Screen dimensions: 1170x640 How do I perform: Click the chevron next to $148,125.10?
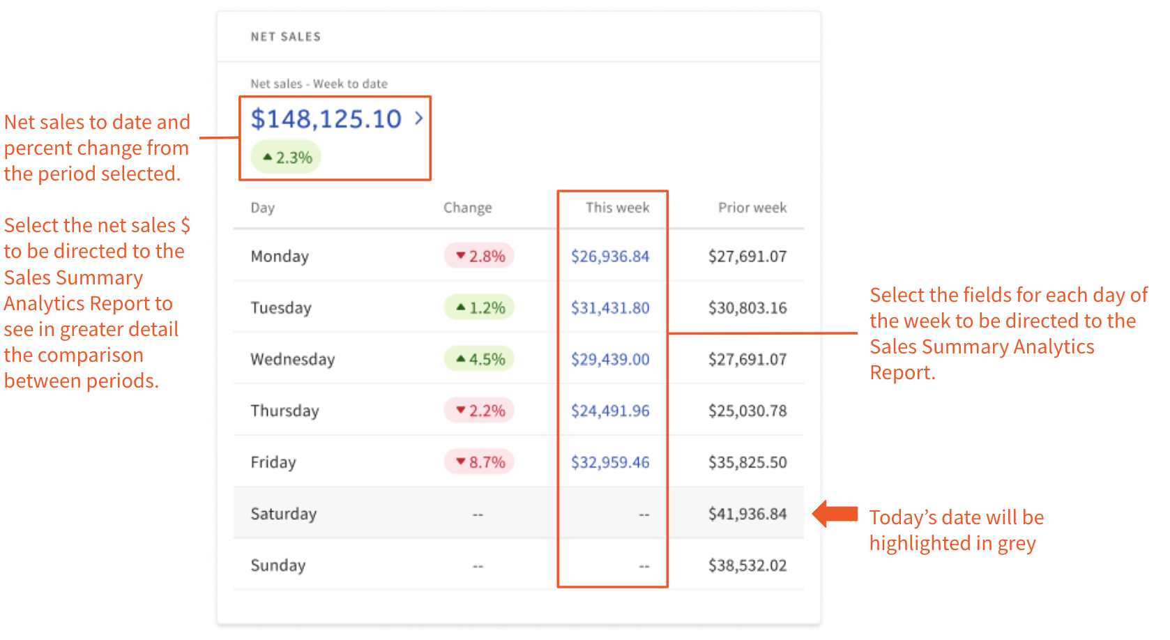[x=419, y=119]
